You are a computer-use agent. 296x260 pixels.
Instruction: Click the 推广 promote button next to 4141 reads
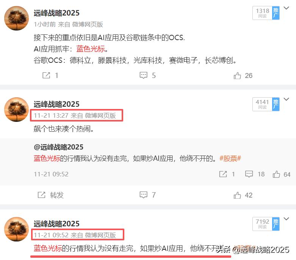click(276, 104)
